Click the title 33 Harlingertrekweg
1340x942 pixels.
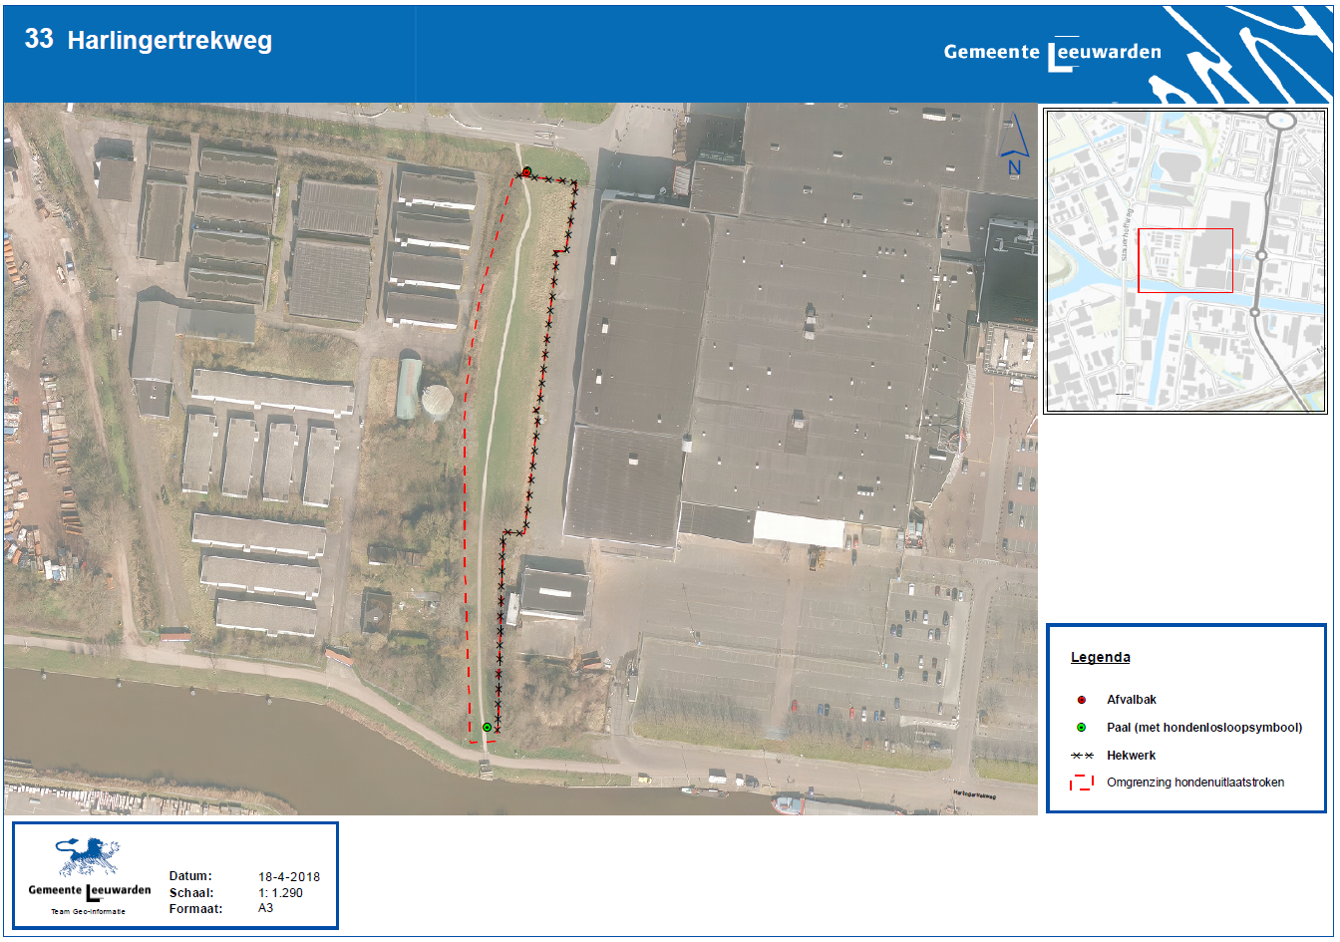coord(149,40)
